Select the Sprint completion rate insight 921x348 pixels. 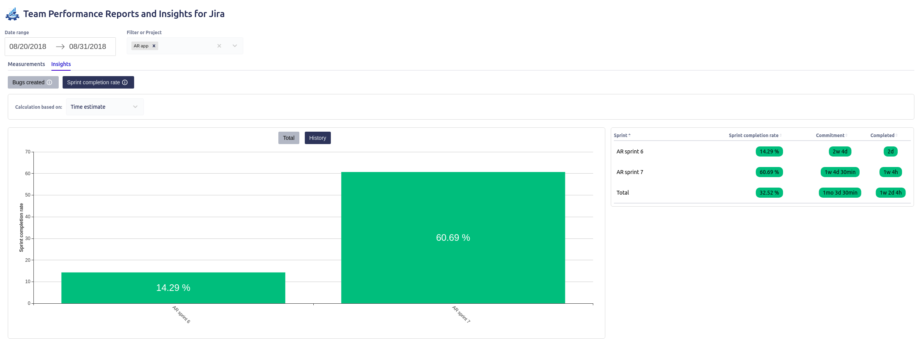(98, 82)
